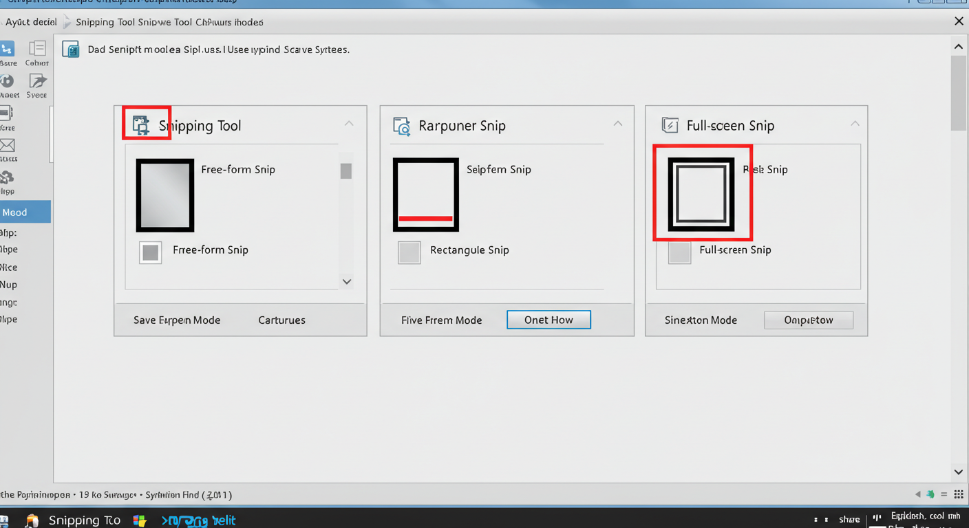Click Five Frem Mode

pyautogui.click(x=441, y=320)
